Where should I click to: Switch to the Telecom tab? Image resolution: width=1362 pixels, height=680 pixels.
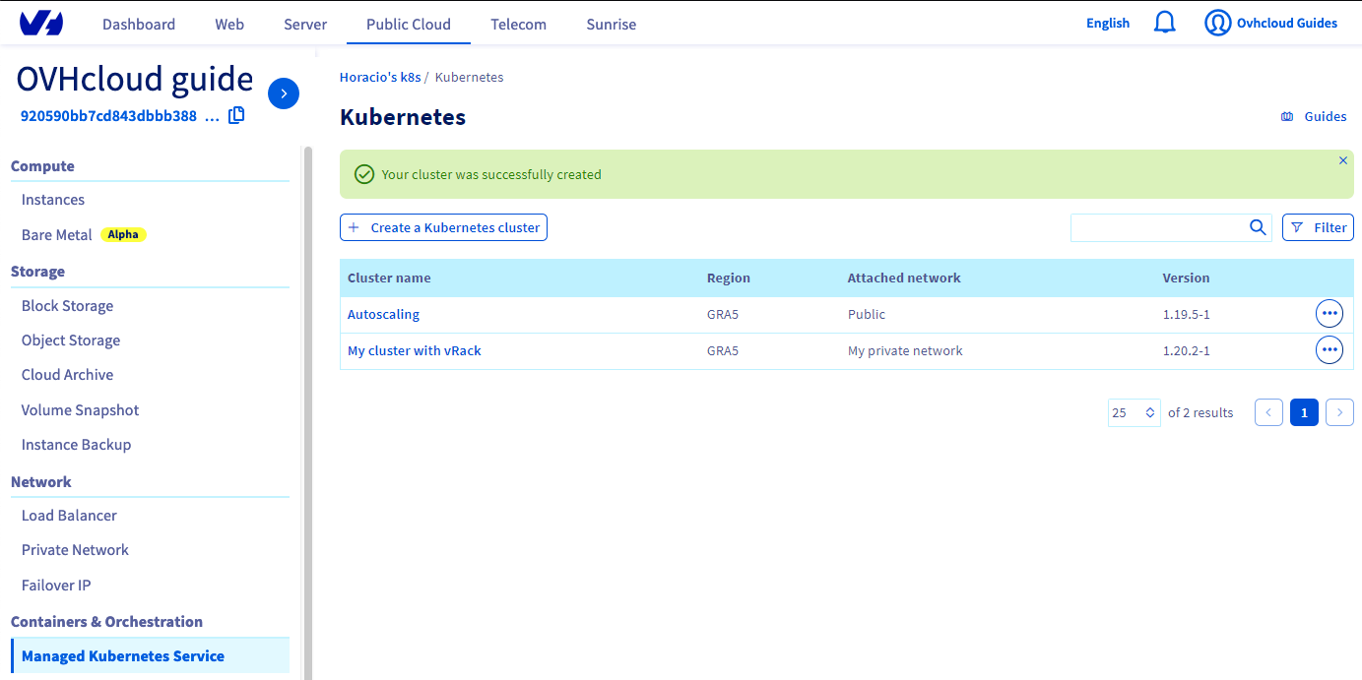pyautogui.click(x=518, y=24)
